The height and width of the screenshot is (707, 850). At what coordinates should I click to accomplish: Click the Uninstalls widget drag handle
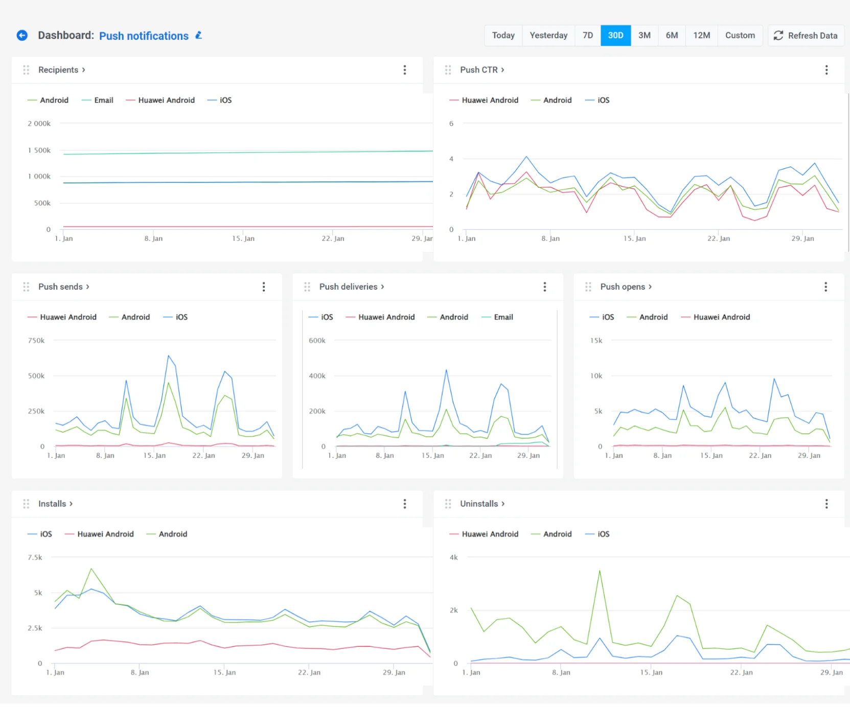pyautogui.click(x=448, y=504)
